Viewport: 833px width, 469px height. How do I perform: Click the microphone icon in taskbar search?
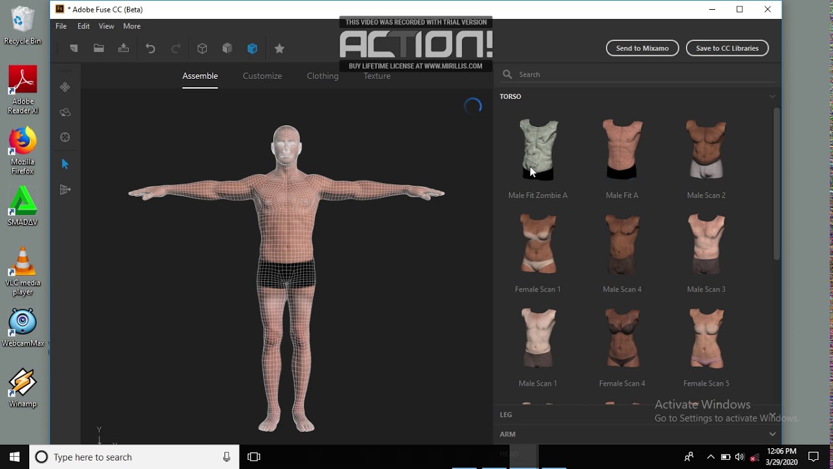[226, 457]
